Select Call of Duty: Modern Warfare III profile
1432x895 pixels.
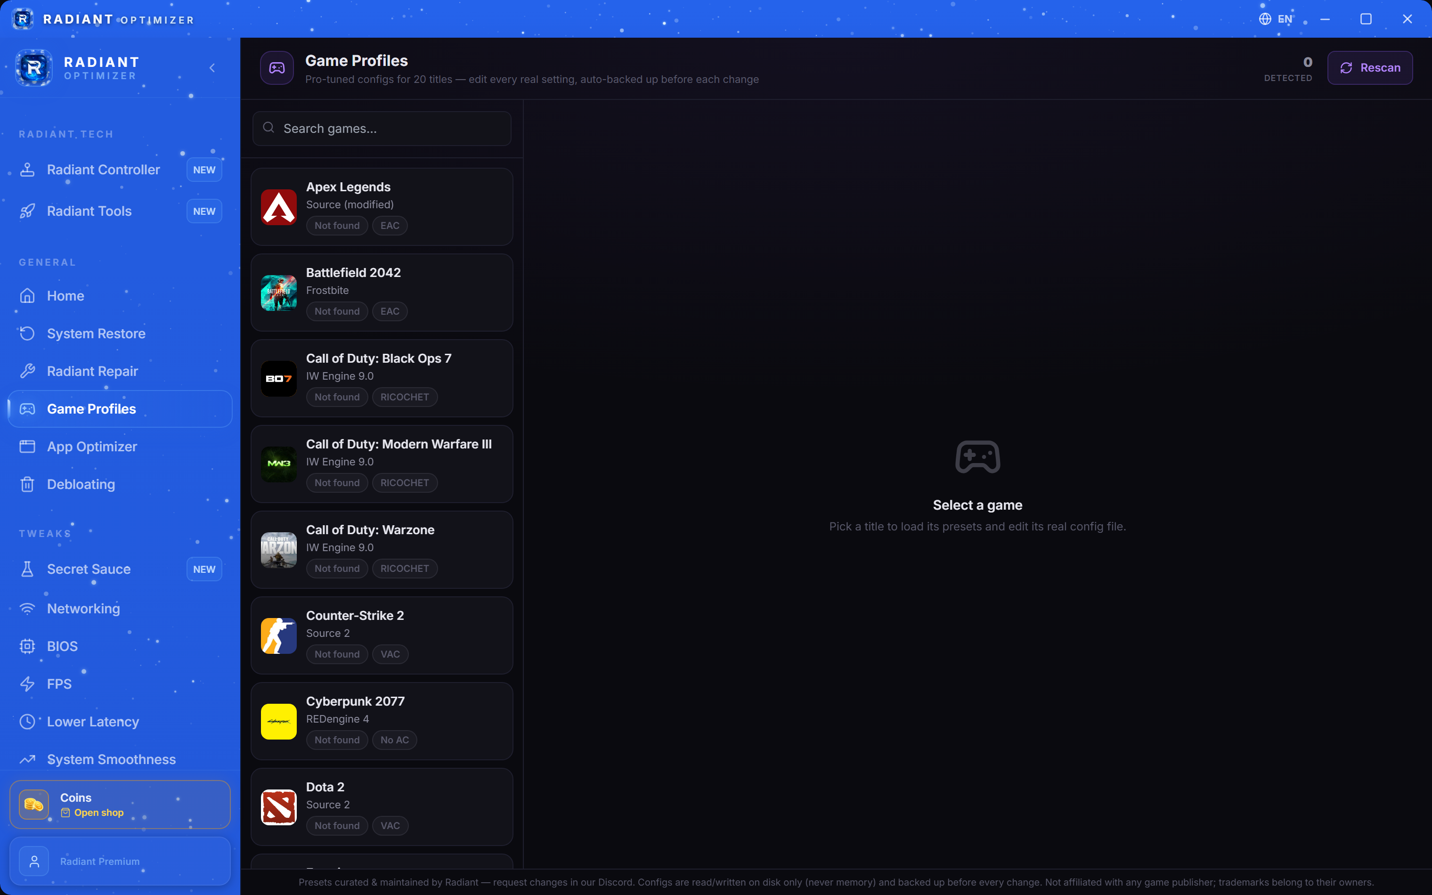pyautogui.click(x=382, y=464)
